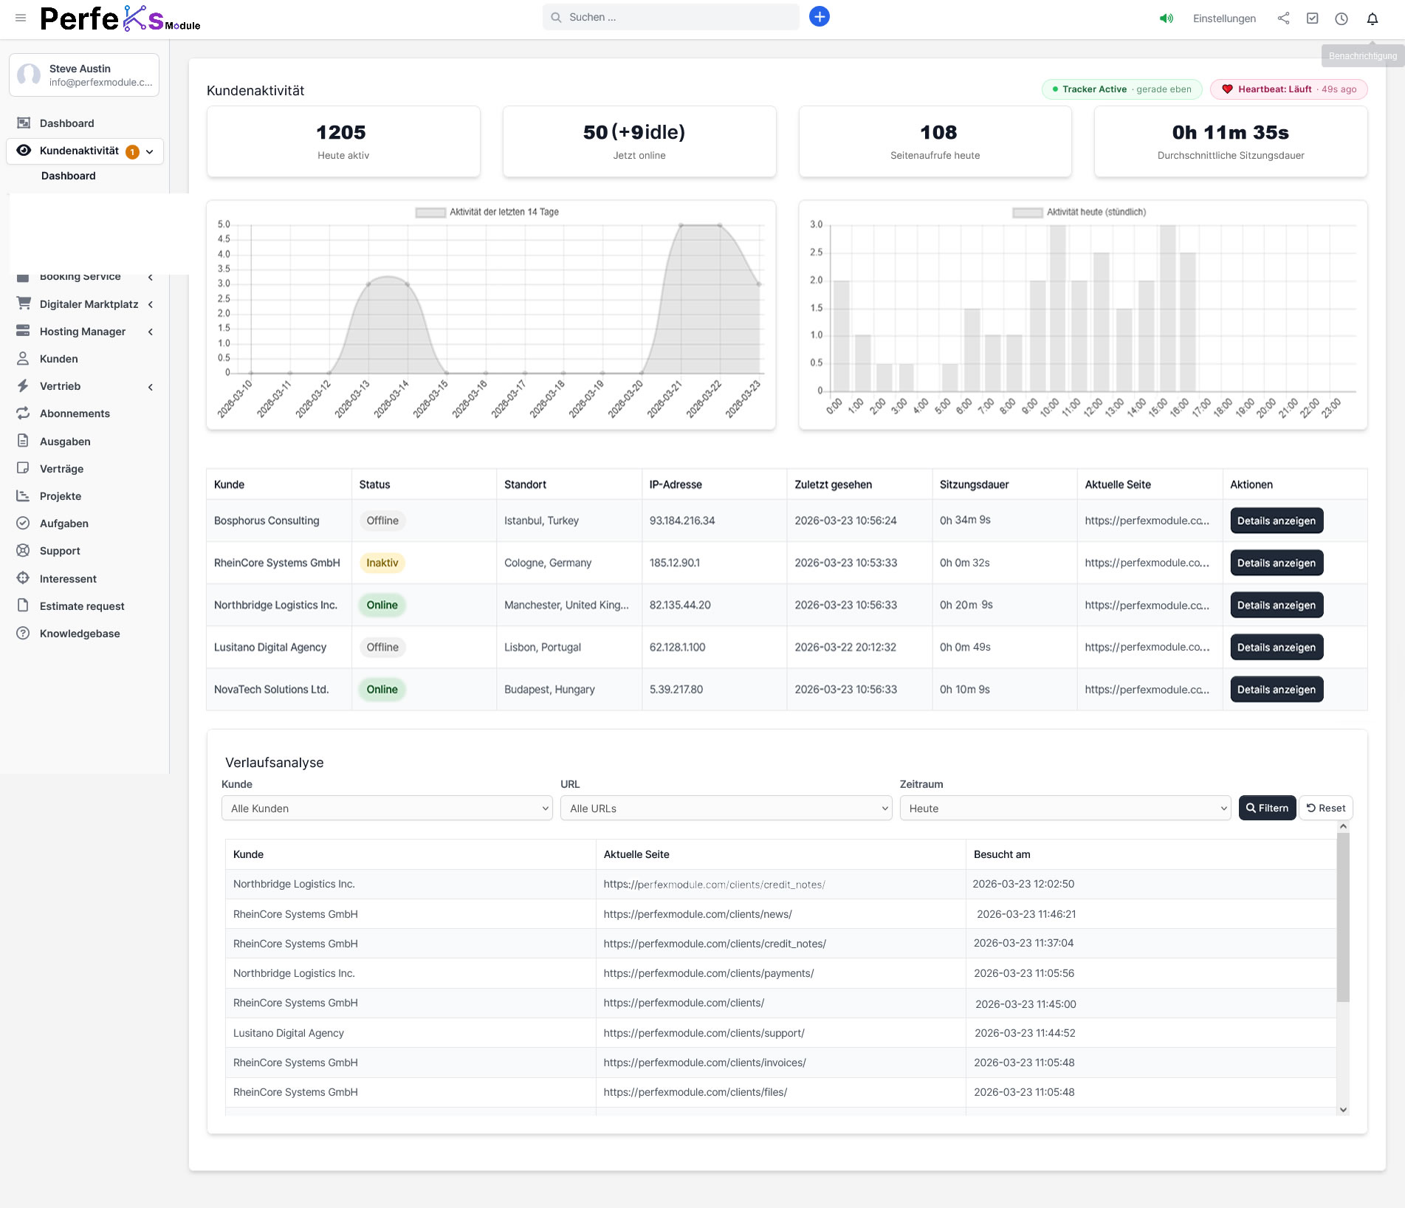Click the hamburger menu icon

click(x=21, y=18)
